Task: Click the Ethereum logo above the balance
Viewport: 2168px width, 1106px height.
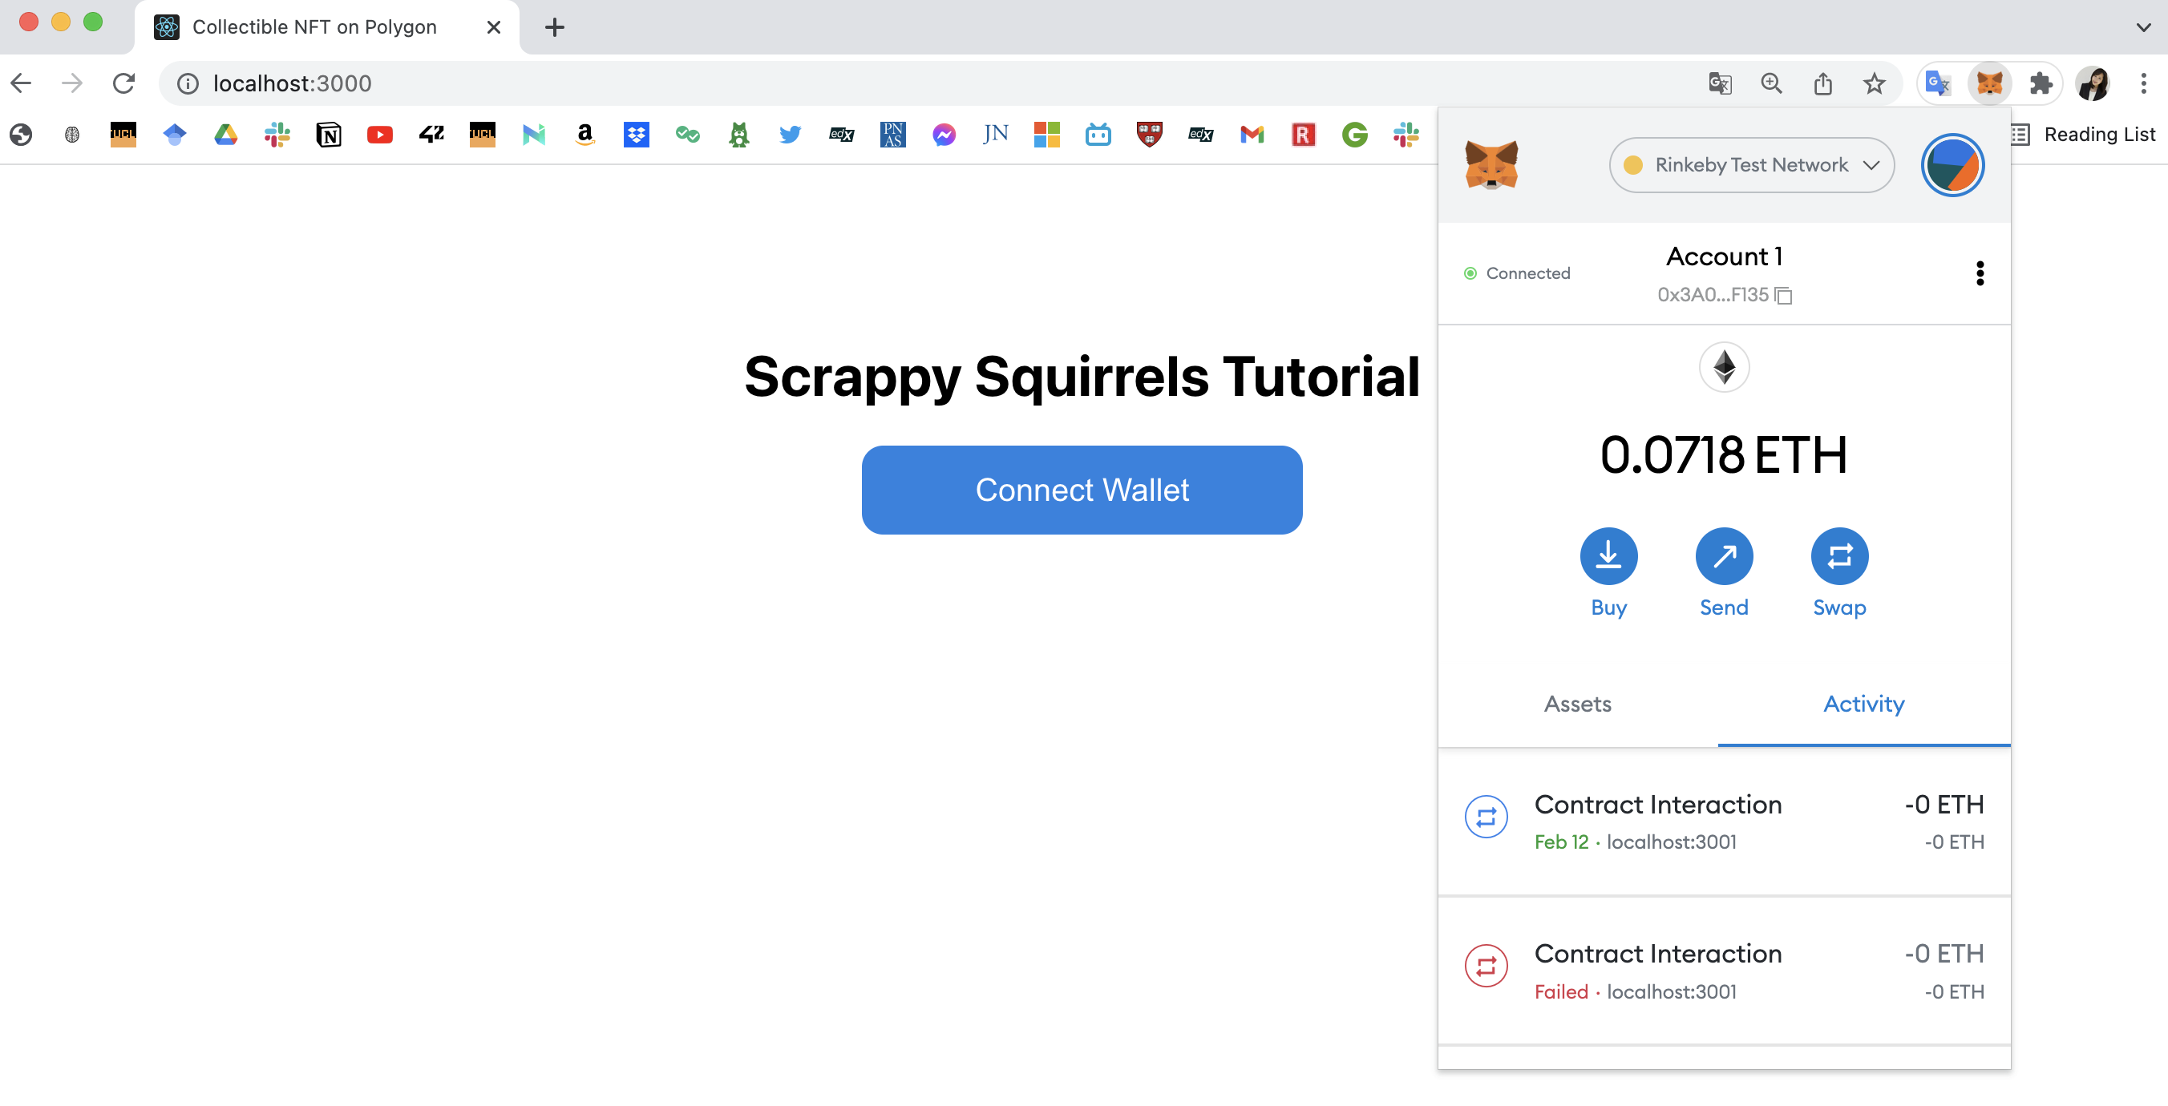Action: point(1724,368)
